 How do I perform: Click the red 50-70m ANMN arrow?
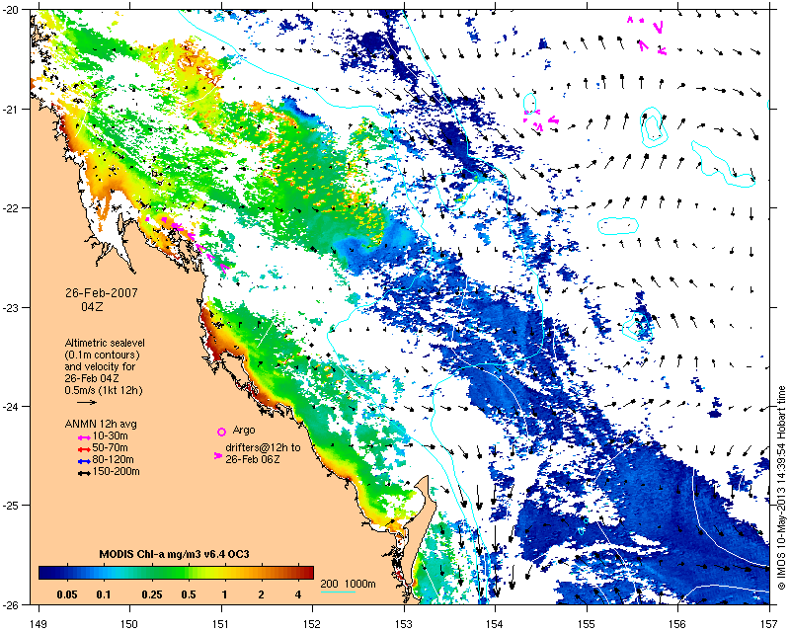84,449
